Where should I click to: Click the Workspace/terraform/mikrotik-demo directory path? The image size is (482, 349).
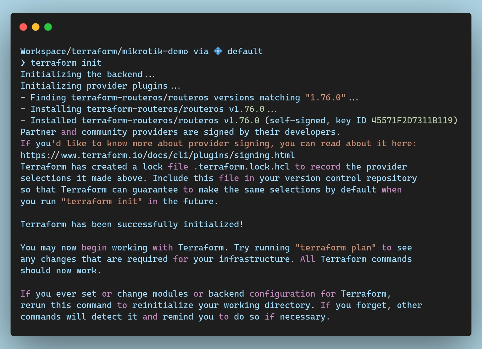(x=104, y=51)
